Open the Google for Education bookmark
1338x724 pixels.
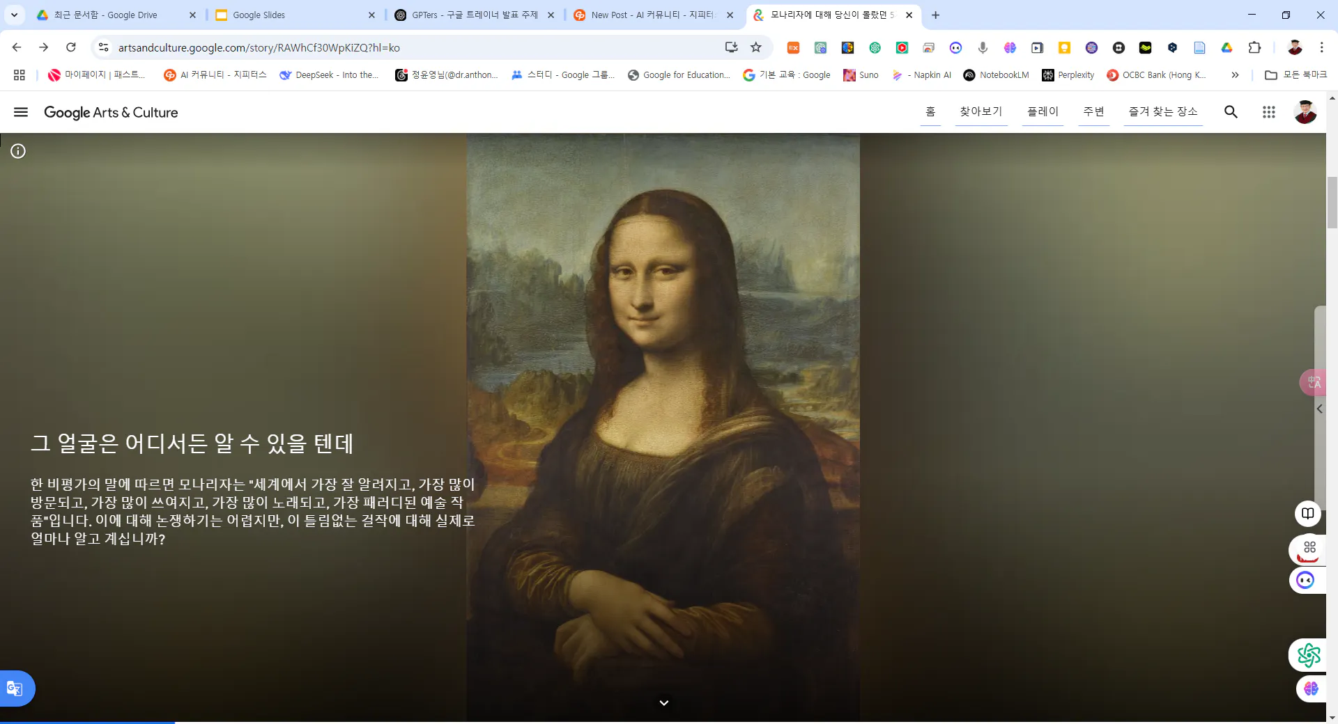[x=679, y=74]
